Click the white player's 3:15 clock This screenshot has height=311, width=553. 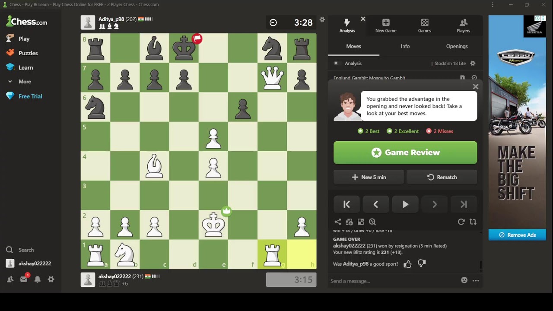point(291,280)
